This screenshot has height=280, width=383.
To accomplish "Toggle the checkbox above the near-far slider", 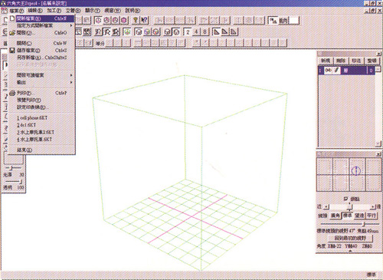I will coord(345,199).
